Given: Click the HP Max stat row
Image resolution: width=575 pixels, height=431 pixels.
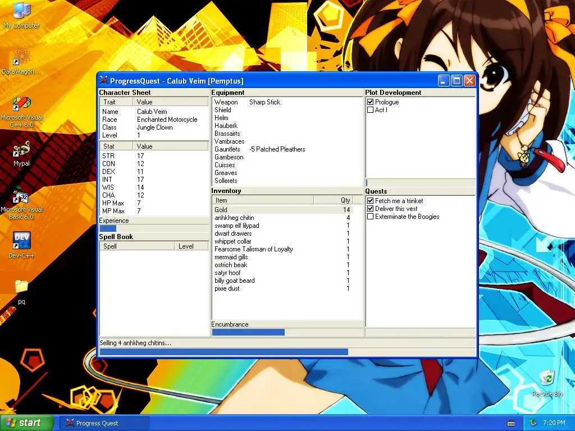Looking at the screenshot, I should pos(154,203).
